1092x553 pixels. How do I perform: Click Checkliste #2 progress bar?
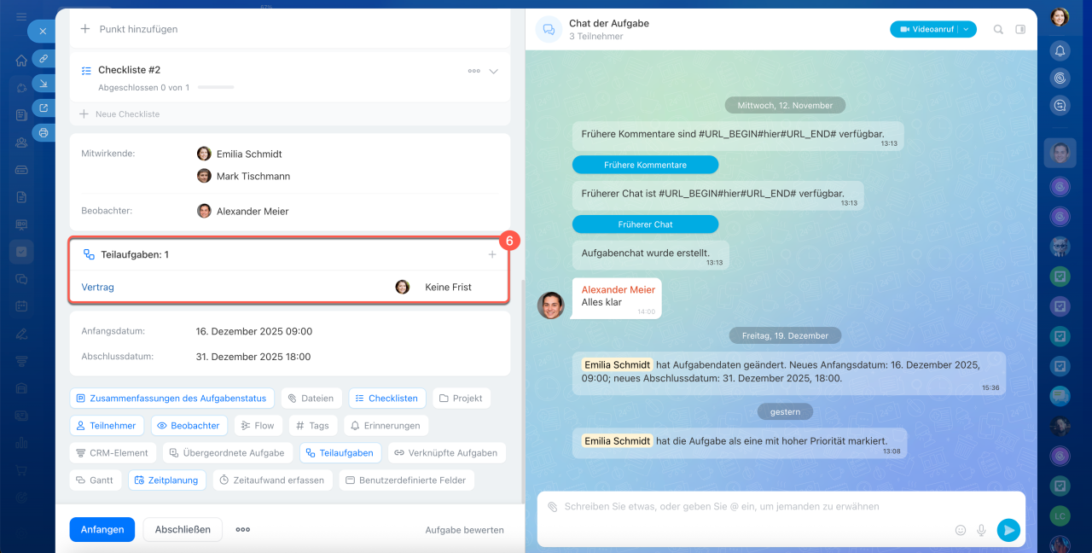(215, 87)
